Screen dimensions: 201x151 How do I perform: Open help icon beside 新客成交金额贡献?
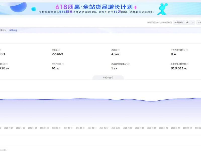coord(187,64)
